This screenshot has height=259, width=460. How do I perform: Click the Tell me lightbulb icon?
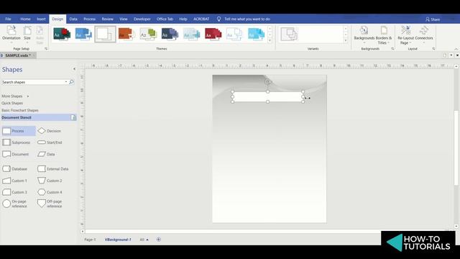tap(218, 19)
